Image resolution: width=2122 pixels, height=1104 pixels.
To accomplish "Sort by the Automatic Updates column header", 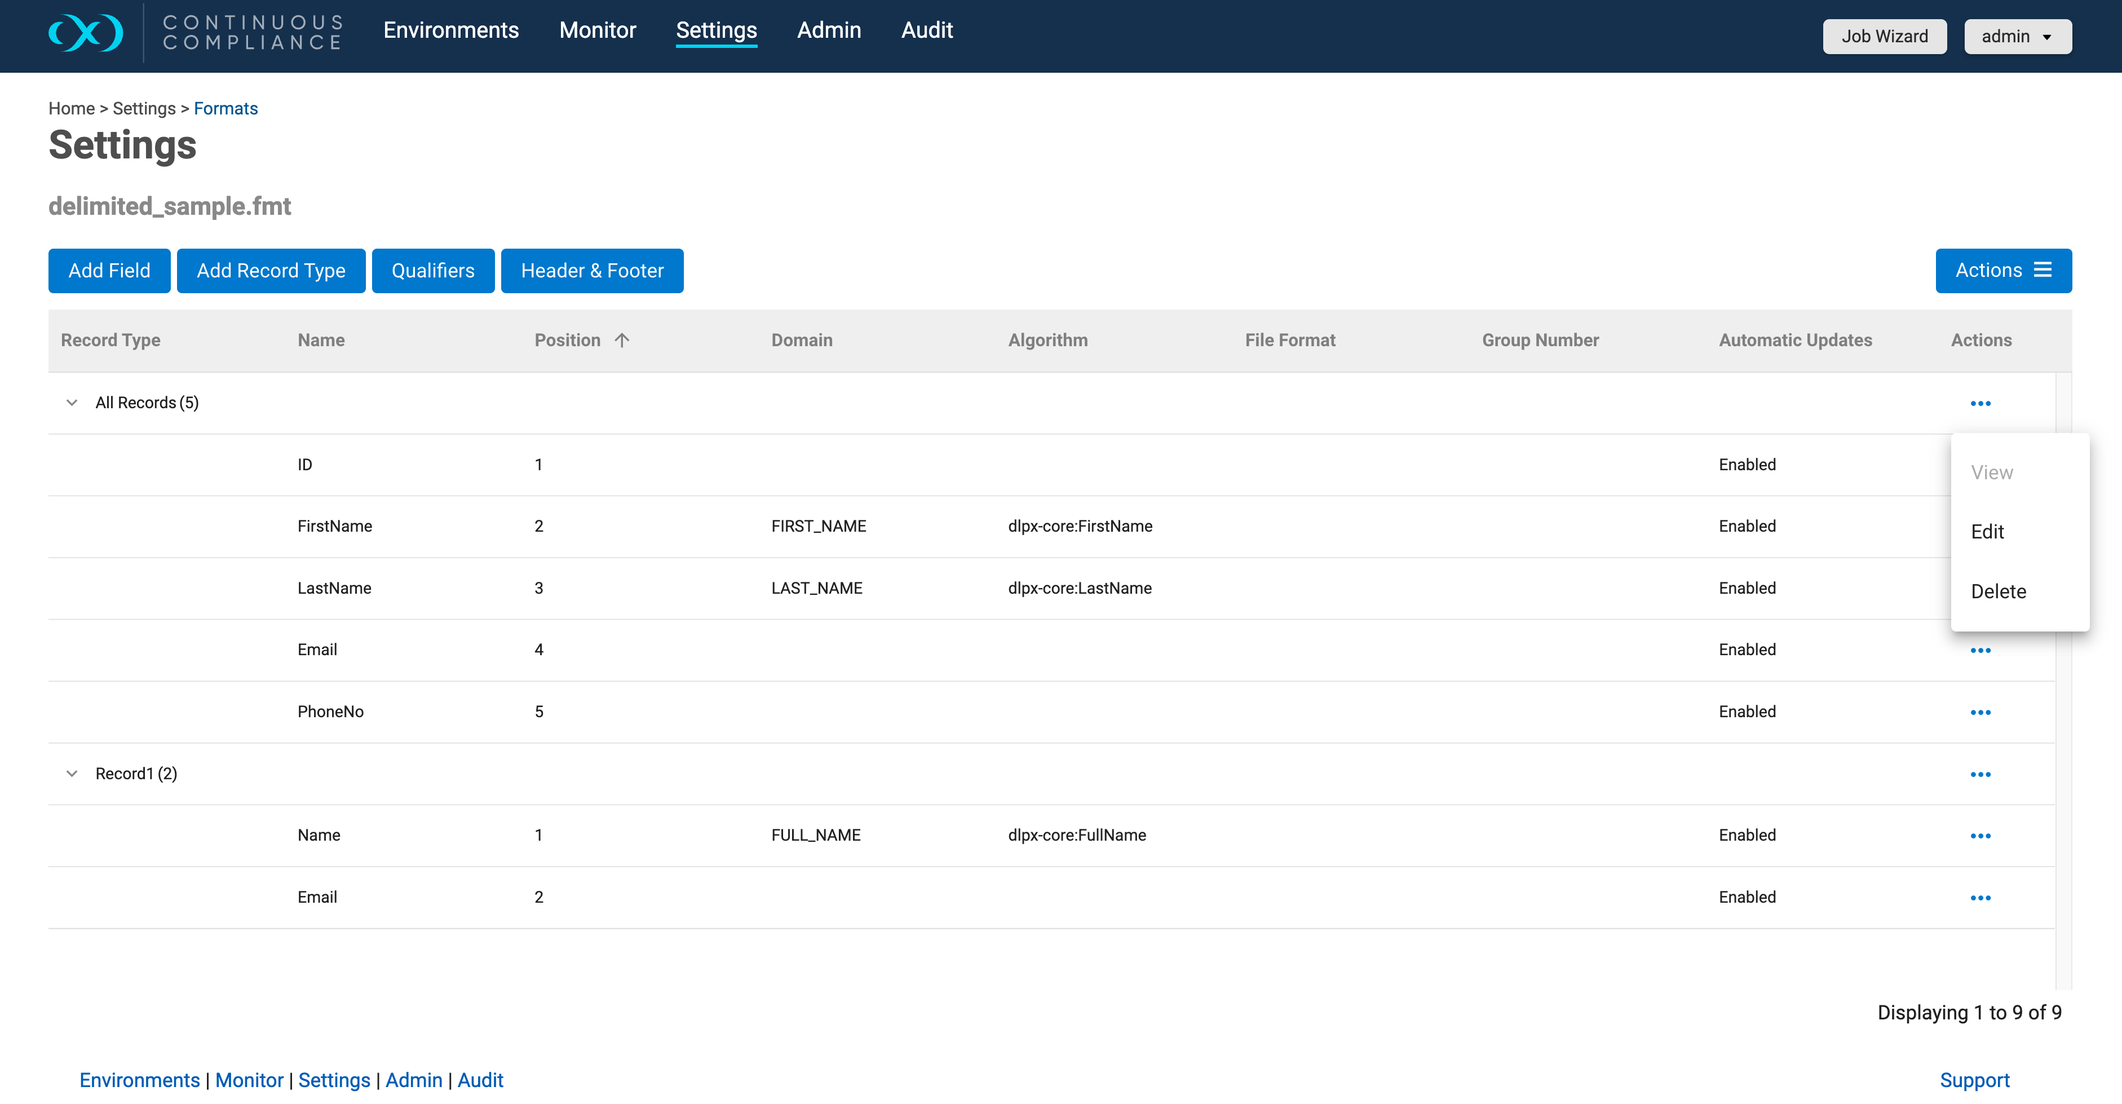I will pos(1796,340).
